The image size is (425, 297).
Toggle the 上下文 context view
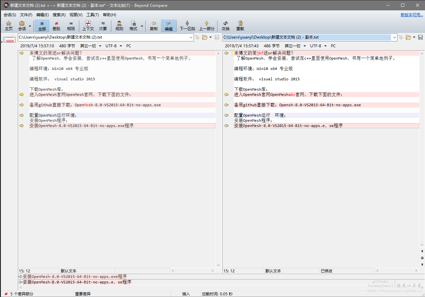[88, 26]
